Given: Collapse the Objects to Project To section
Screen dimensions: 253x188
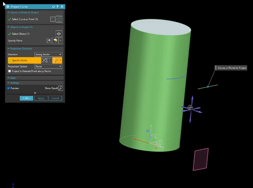Looking at the screenshot, I should coord(8,27).
